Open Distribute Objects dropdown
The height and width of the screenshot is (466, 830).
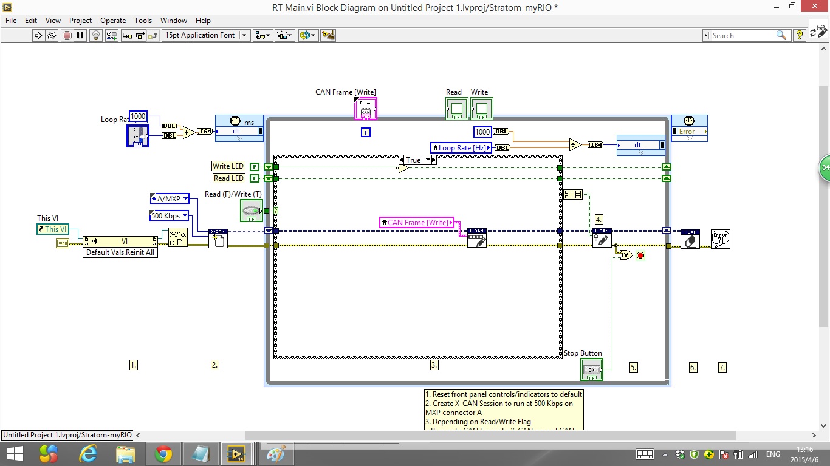tap(284, 35)
